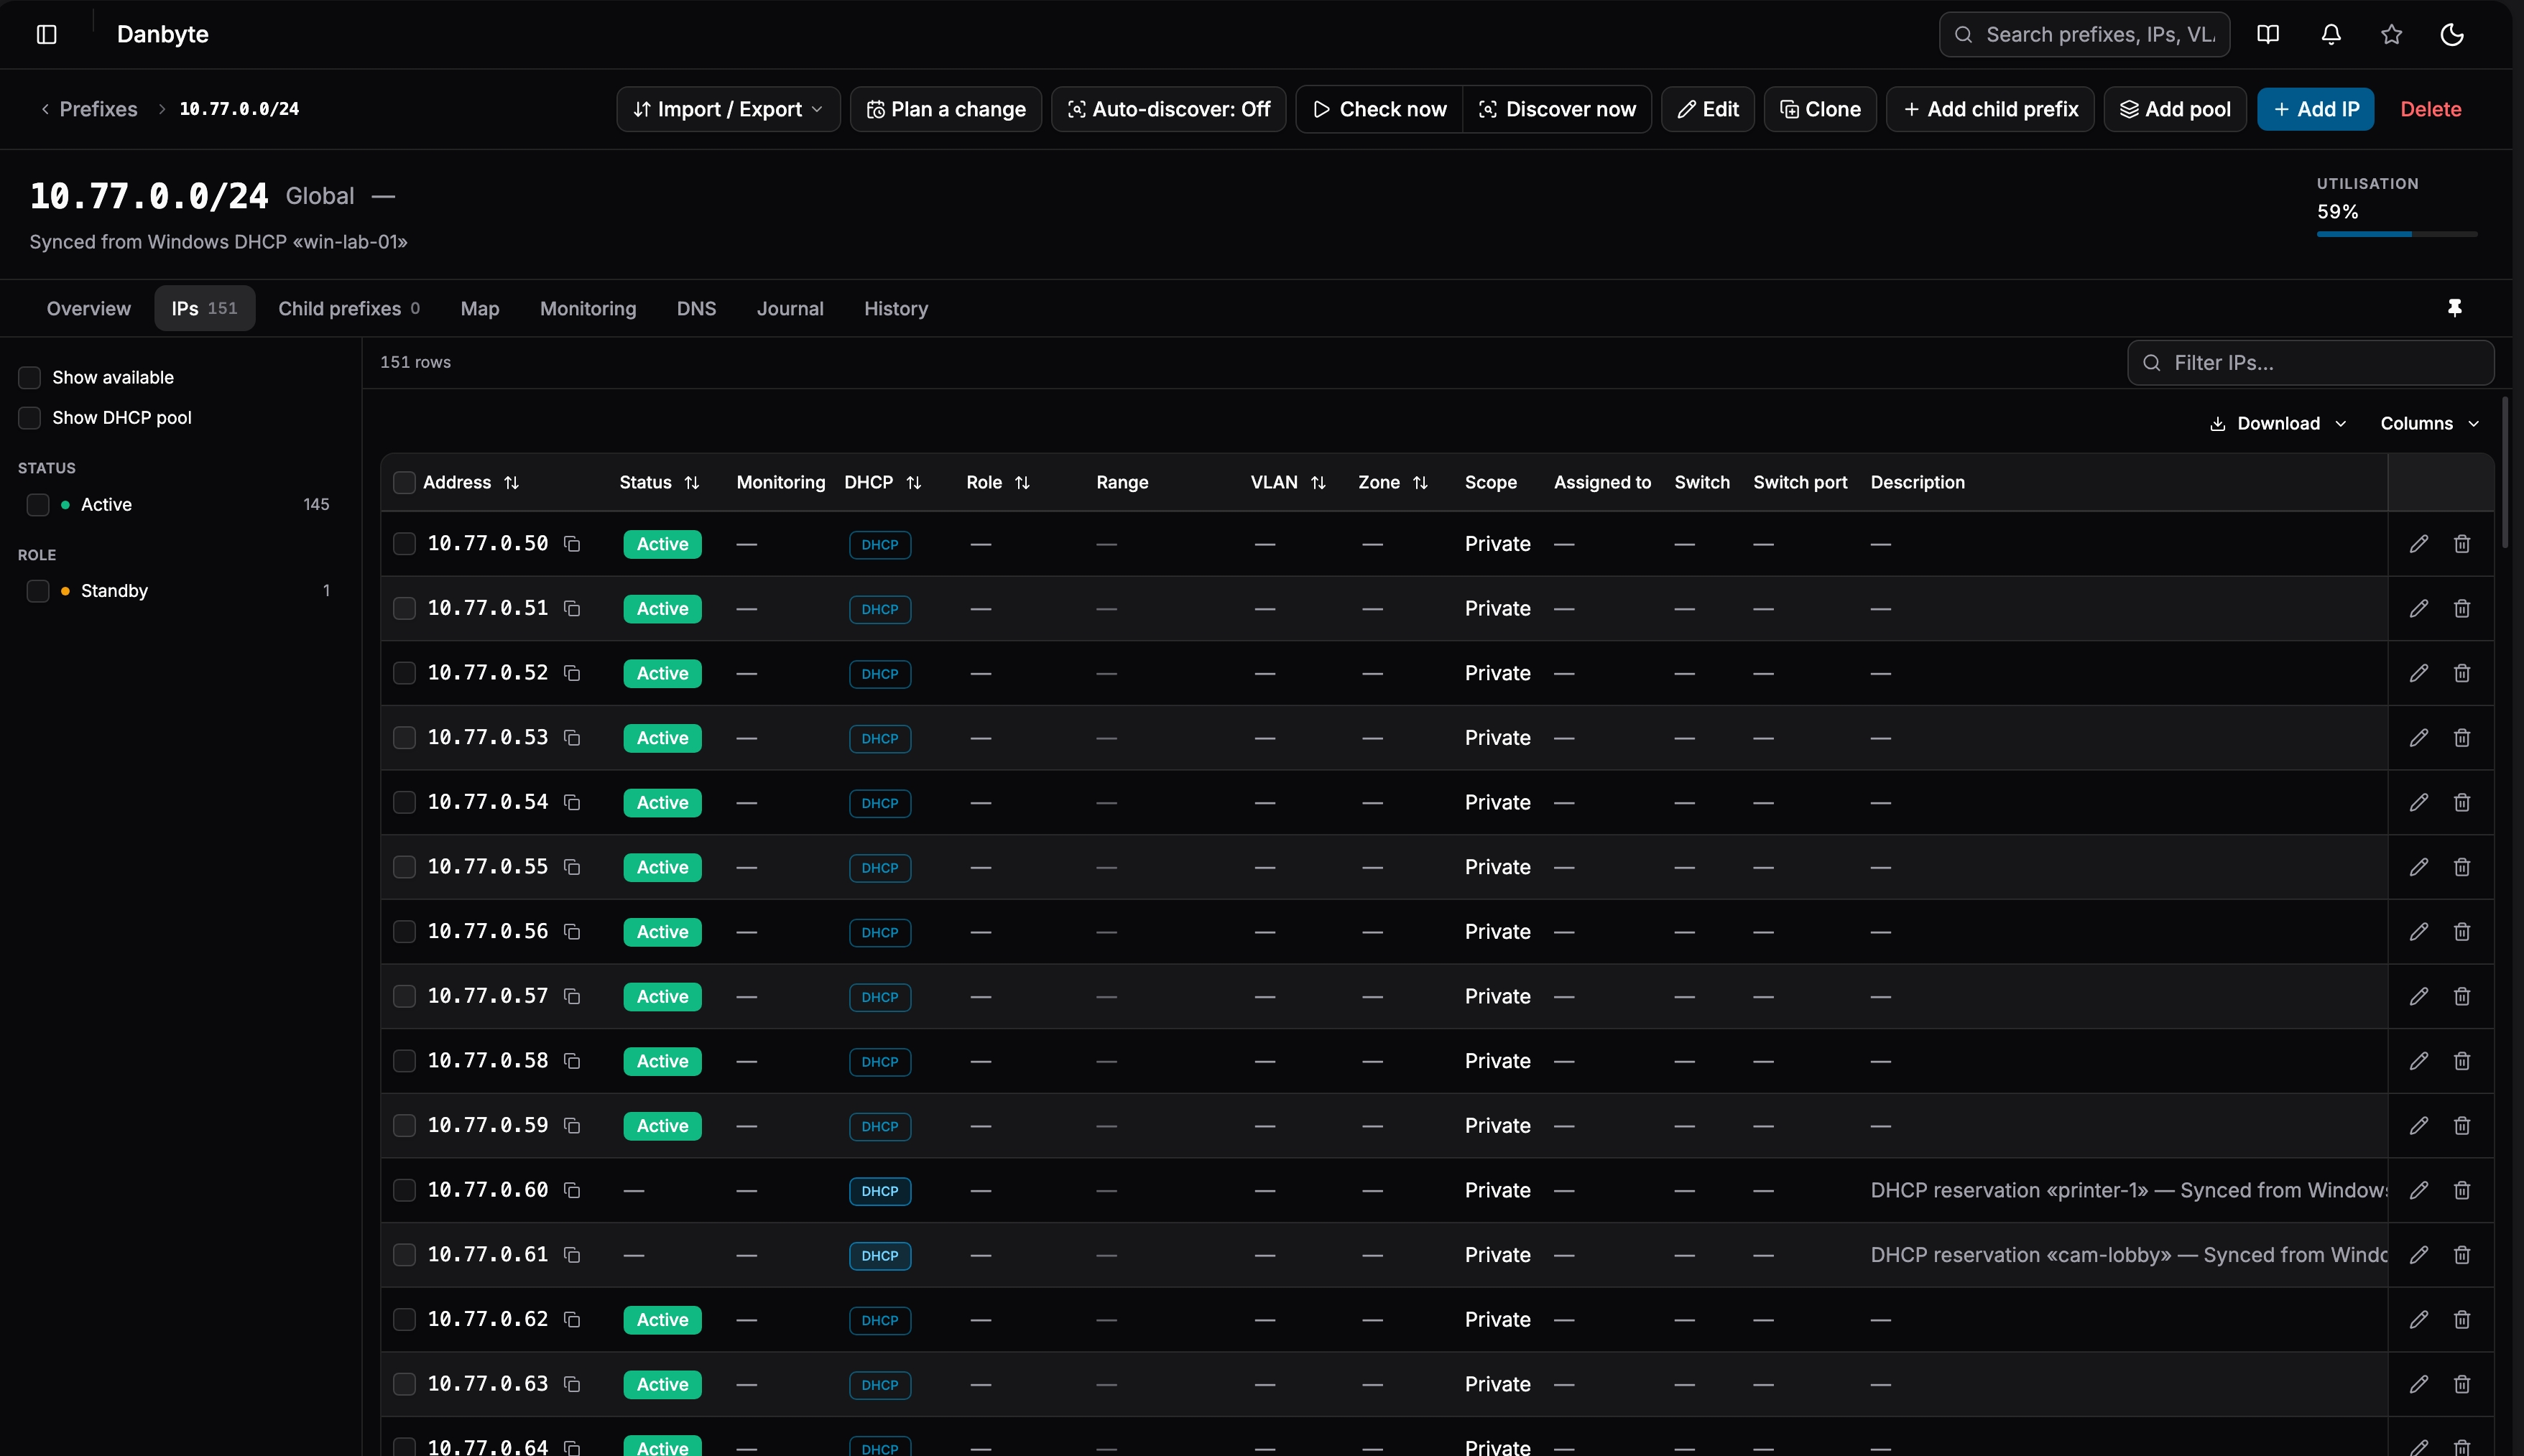This screenshot has height=1456, width=2524.
Task: Sort by VLAN column arrows
Action: (x=1318, y=483)
